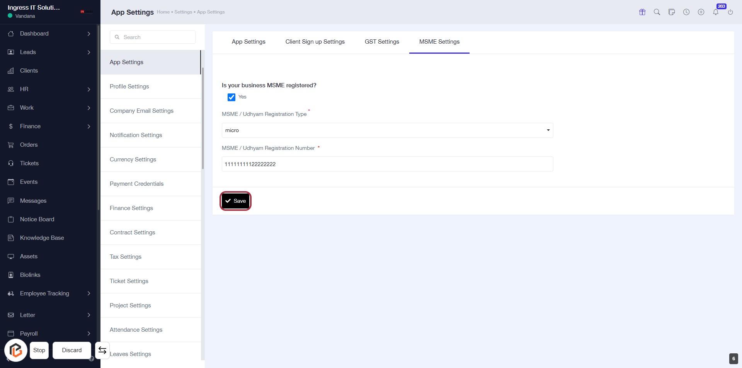Click the power logout icon
The height and width of the screenshot is (368, 742).
[730, 12]
